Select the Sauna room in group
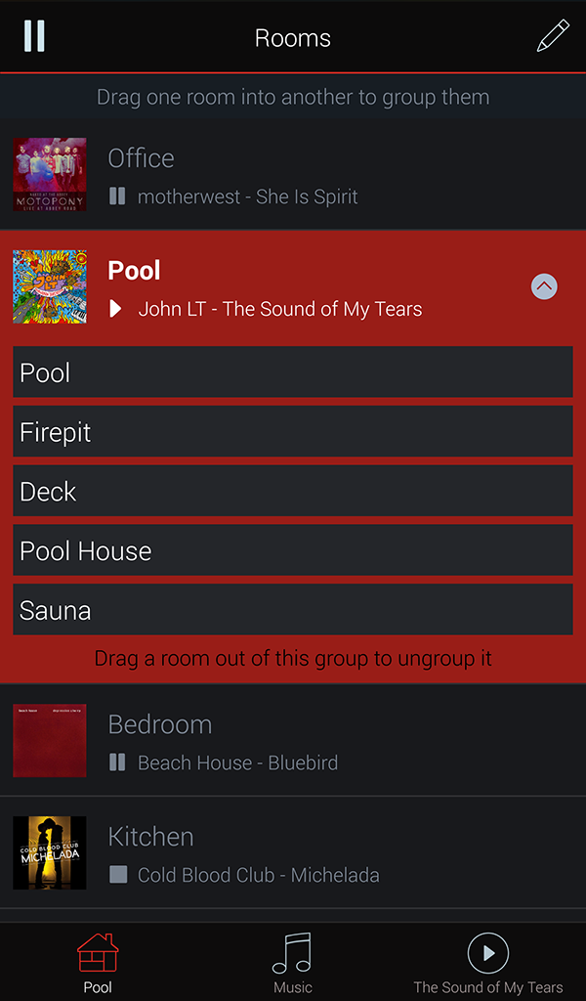 click(x=293, y=611)
